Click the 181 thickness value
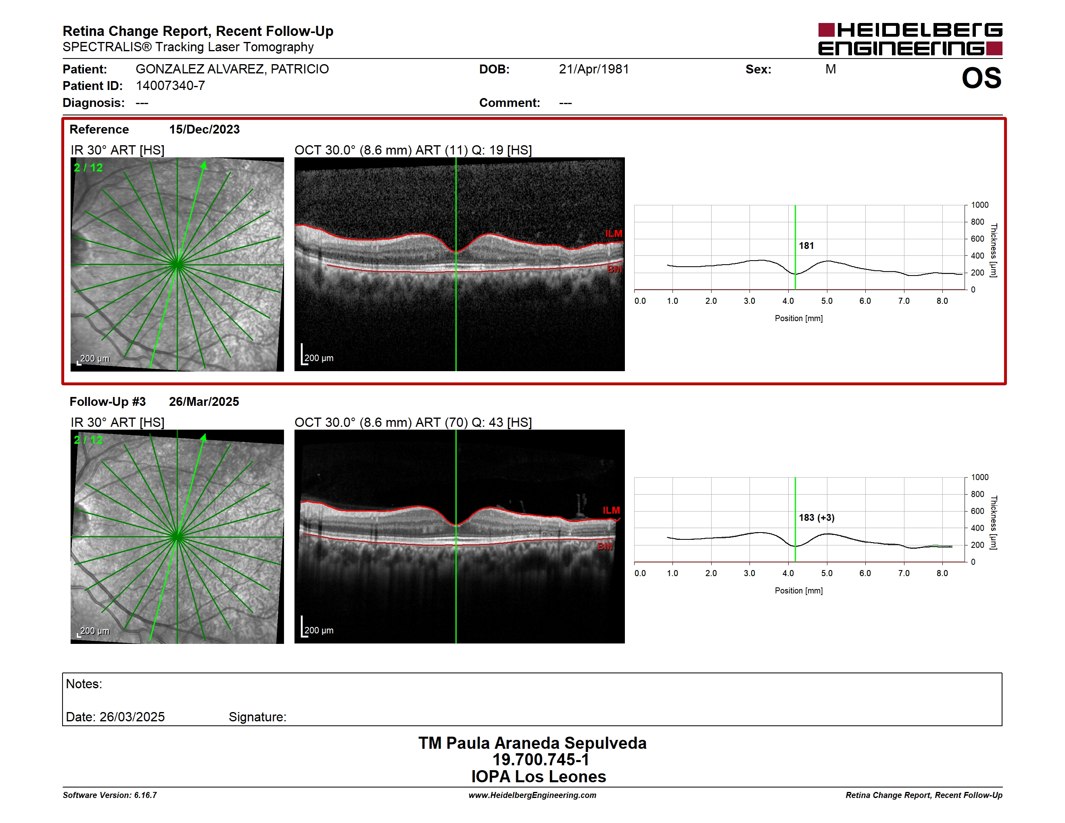This screenshot has height=823, width=1065. pyautogui.click(x=806, y=246)
